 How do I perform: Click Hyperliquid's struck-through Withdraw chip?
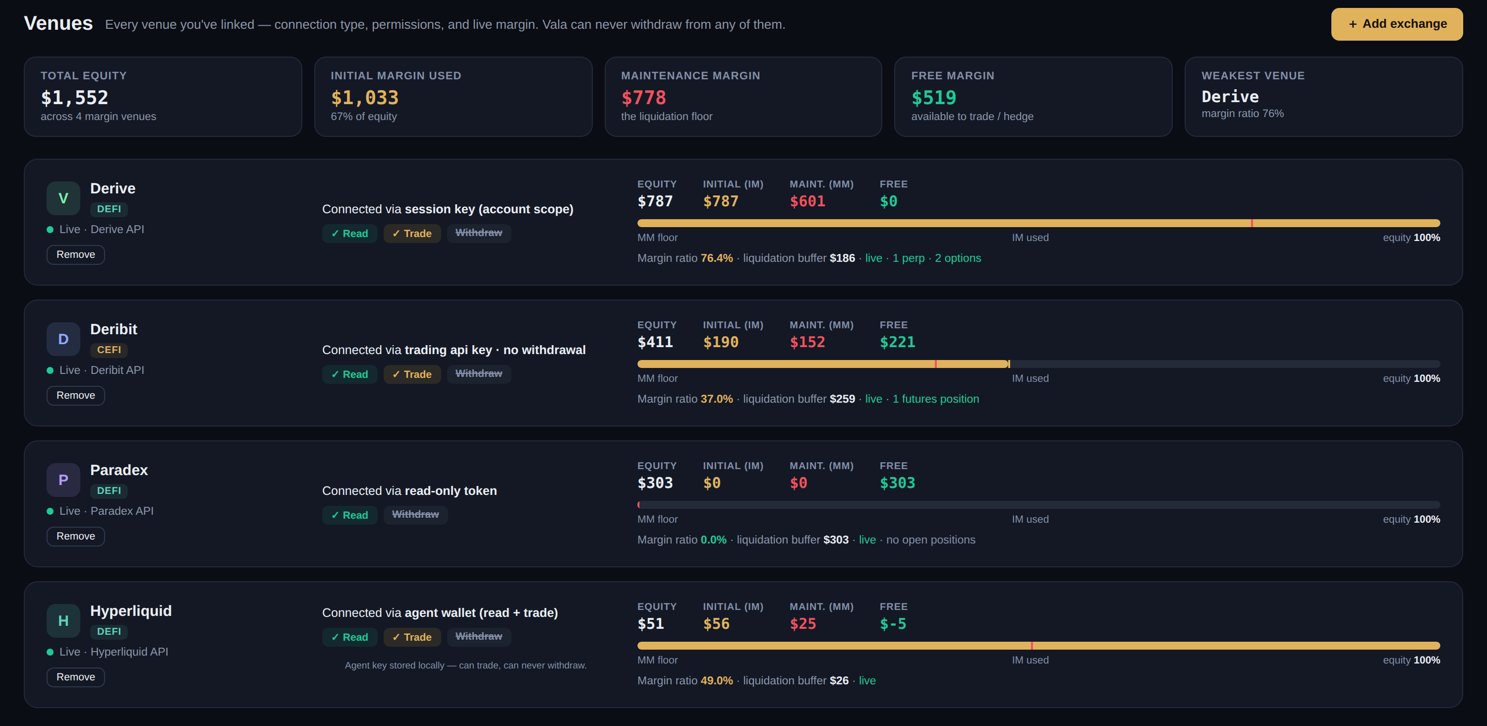pyautogui.click(x=478, y=637)
